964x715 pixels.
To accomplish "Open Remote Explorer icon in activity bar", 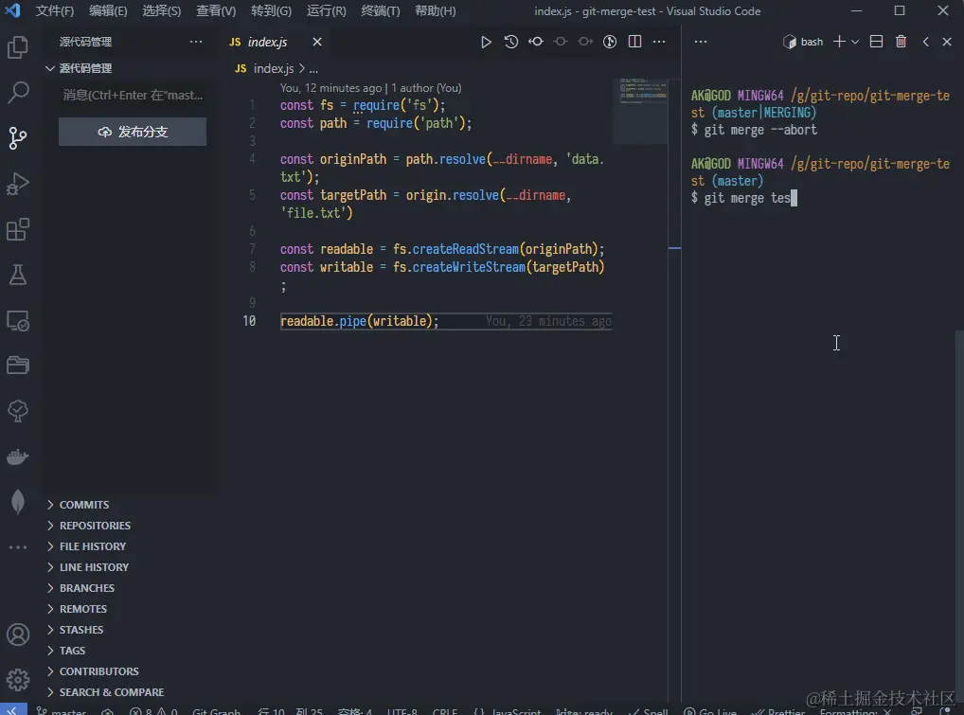I will pyautogui.click(x=18, y=320).
